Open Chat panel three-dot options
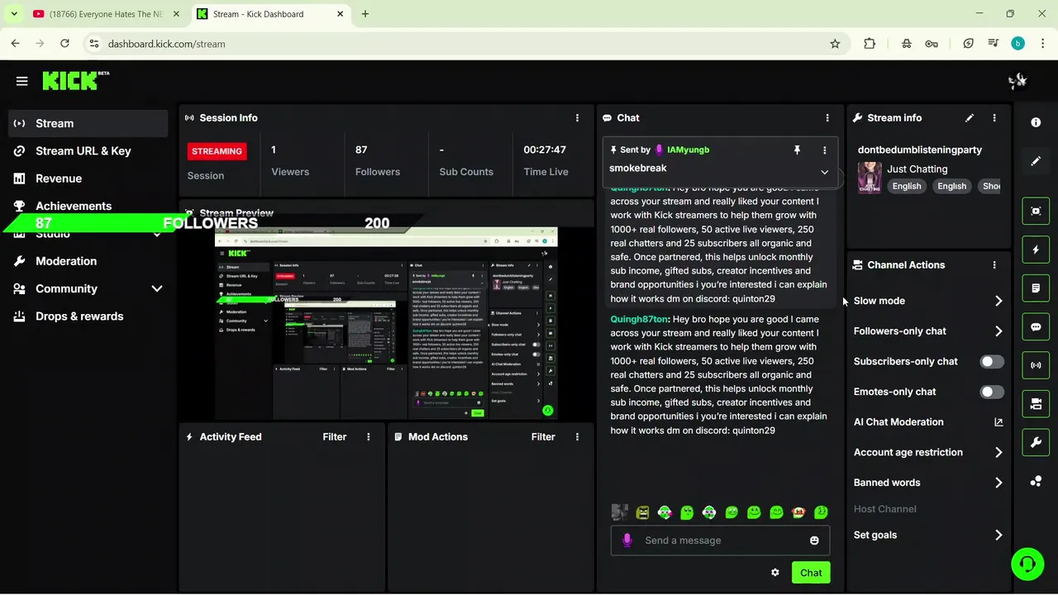1058x595 pixels. click(827, 118)
